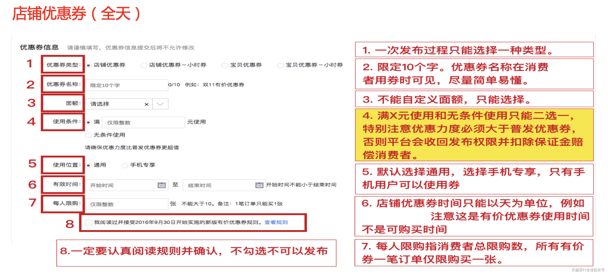Click the 0/10 character counter

(x=174, y=85)
